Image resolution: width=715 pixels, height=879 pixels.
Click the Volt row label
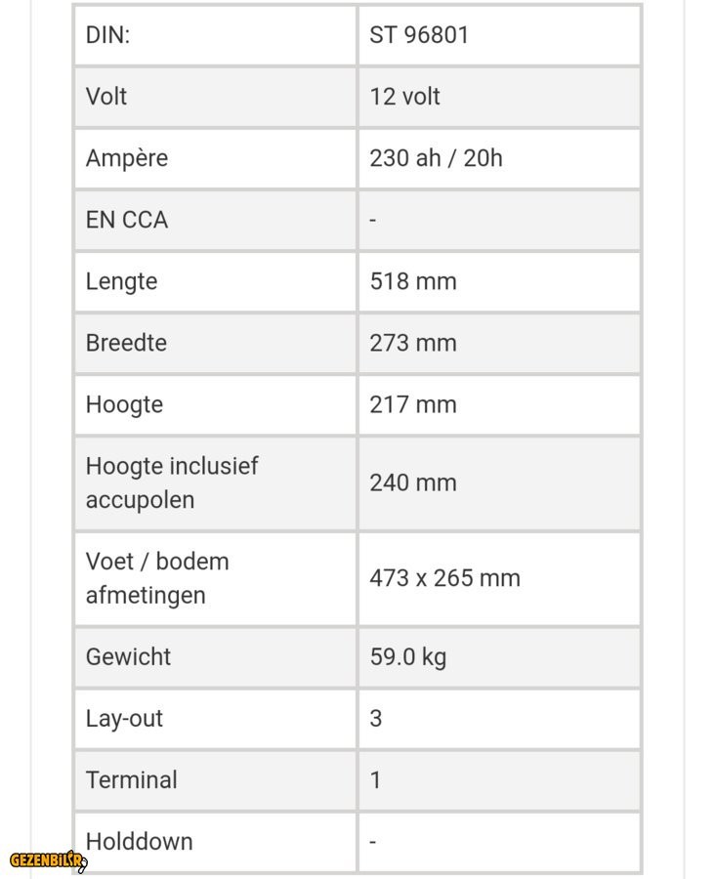tap(106, 97)
